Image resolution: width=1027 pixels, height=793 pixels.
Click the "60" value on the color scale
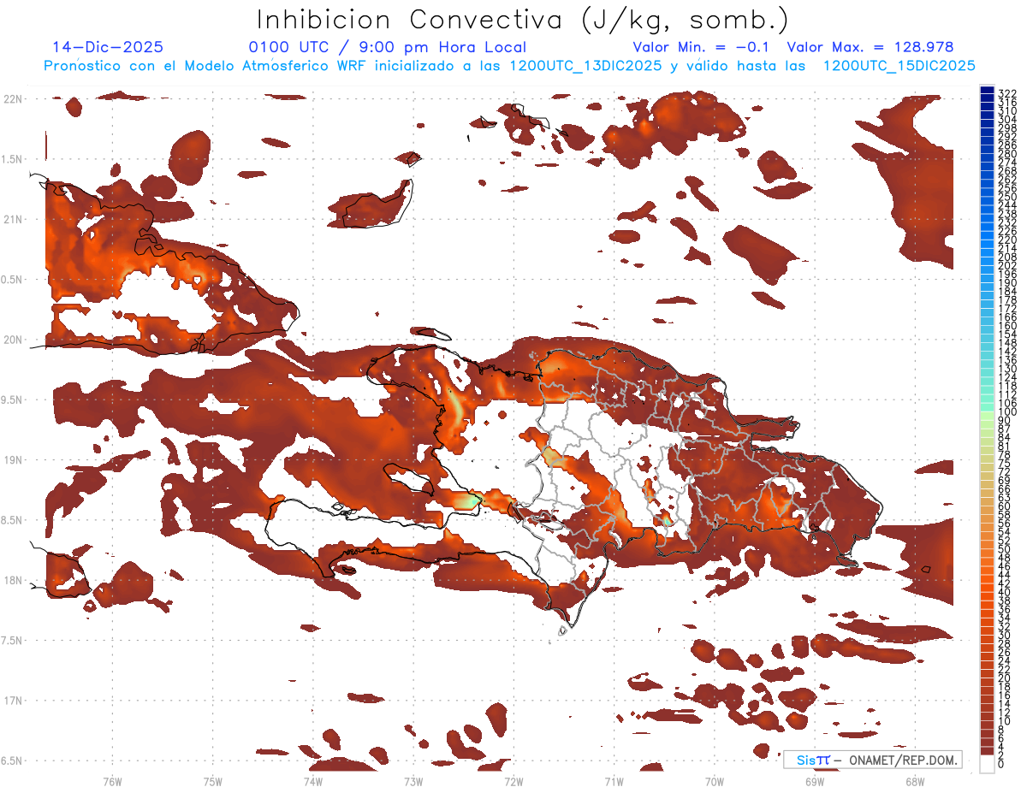pos(1005,506)
